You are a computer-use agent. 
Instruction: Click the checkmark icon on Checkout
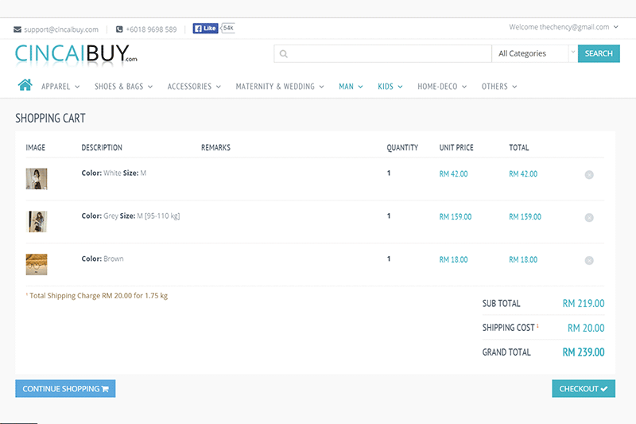604,389
